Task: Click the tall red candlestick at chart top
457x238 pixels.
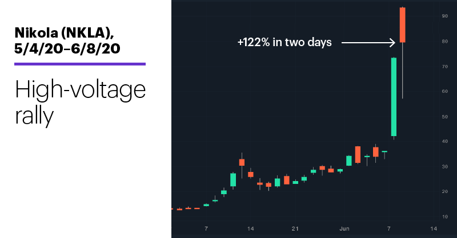Action: pos(403,25)
